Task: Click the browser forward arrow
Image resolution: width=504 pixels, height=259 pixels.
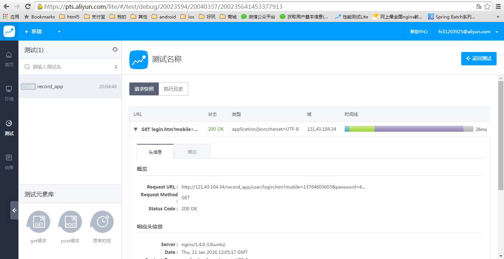Action: click(17, 6)
